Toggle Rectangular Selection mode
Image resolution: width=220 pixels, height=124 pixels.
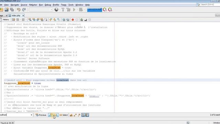[46, 20]
